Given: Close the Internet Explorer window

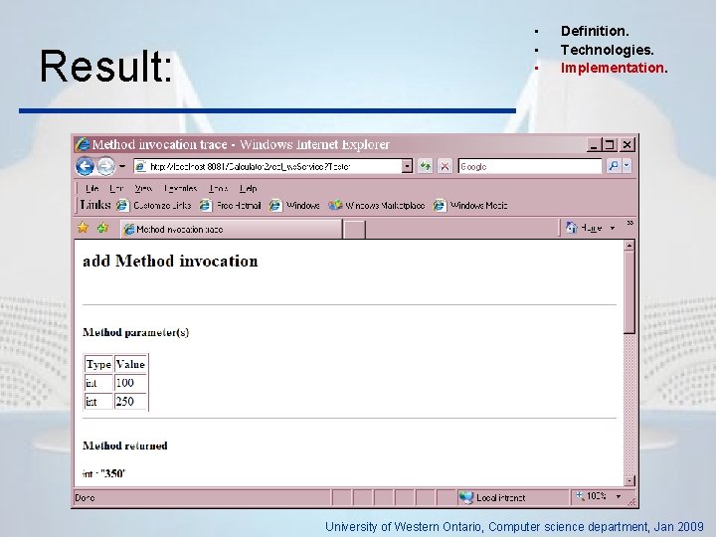Looking at the screenshot, I should pyautogui.click(x=627, y=145).
